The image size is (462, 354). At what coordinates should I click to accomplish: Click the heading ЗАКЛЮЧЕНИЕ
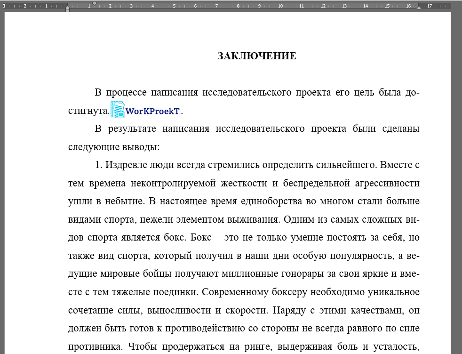coord(256,56)
